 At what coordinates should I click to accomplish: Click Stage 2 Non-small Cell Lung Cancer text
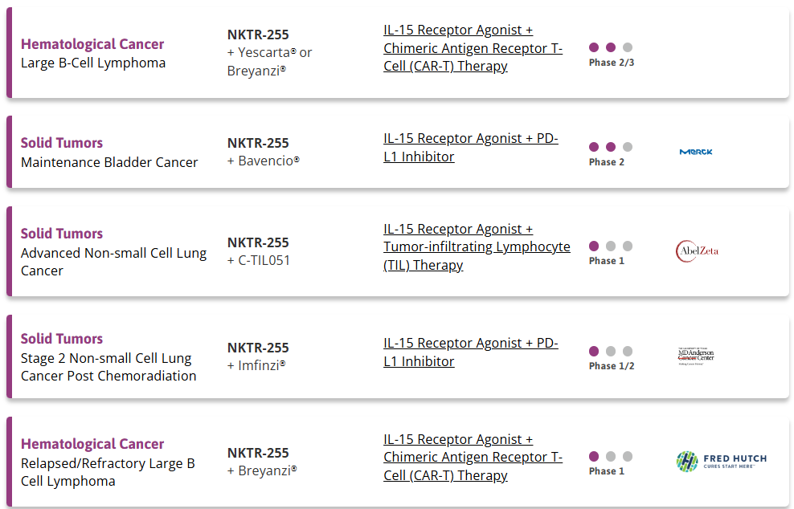108,367
